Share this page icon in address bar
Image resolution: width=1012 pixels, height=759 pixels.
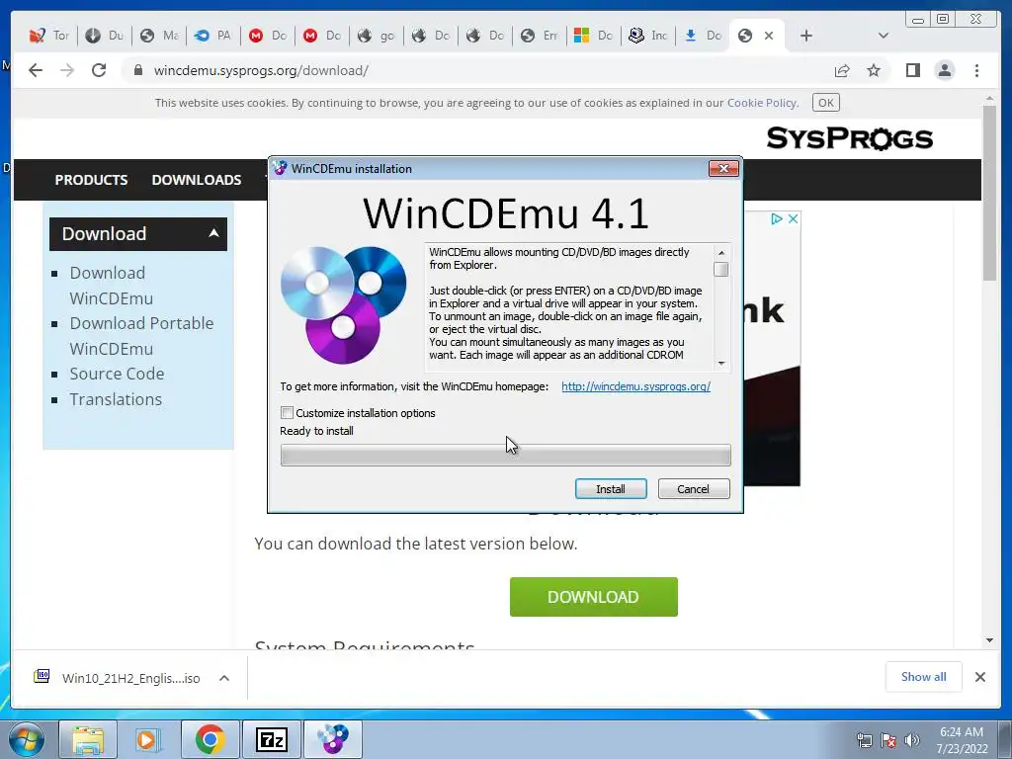click(x=842, y=70)
